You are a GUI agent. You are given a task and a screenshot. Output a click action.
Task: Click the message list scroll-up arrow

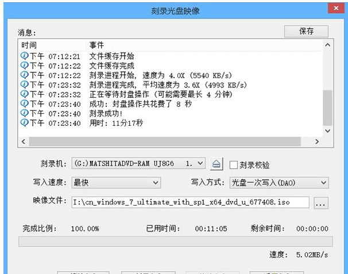coord(327,45)
